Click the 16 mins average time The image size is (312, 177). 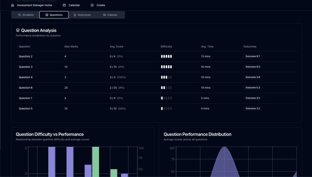[x=206, y=67]
